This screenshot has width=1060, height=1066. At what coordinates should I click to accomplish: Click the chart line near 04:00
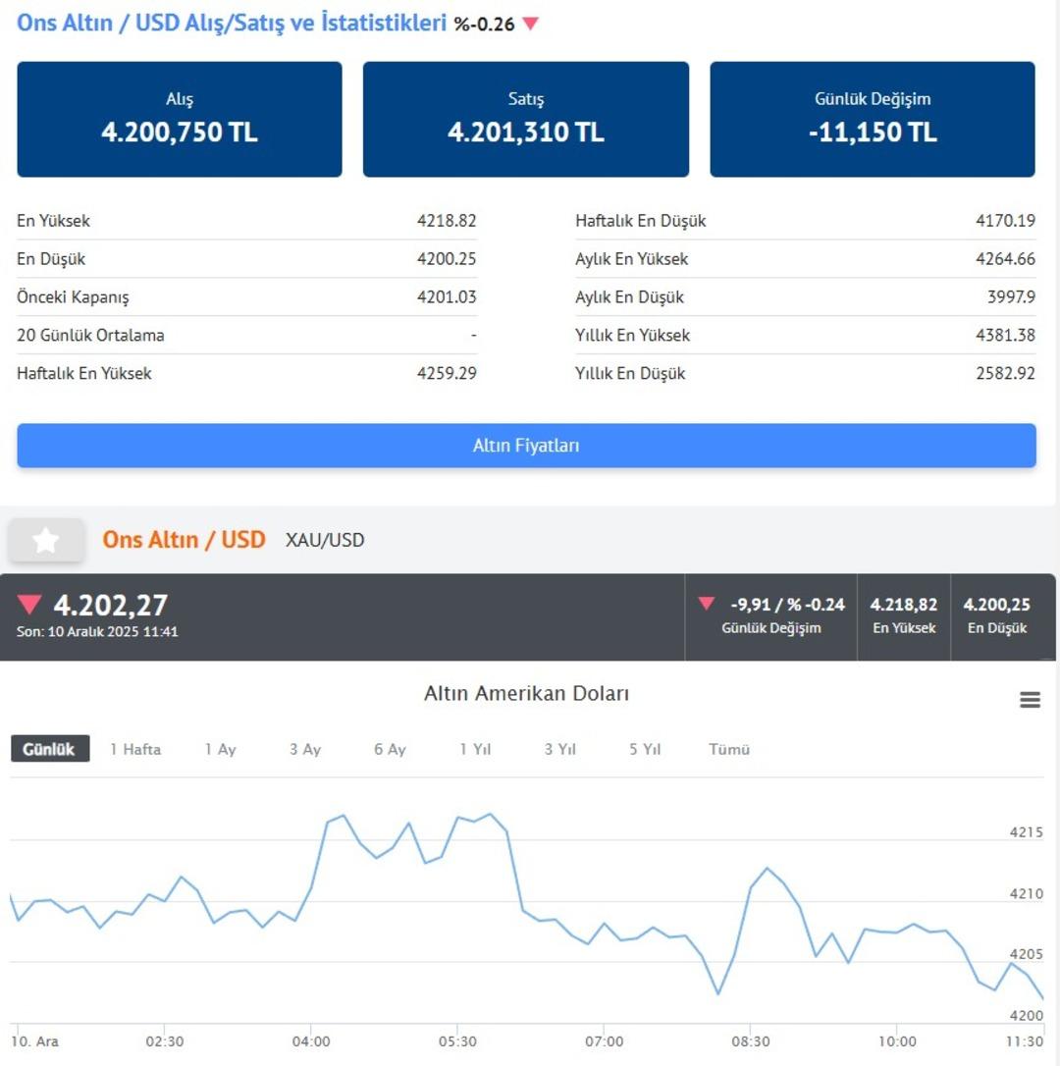[312, 886]
